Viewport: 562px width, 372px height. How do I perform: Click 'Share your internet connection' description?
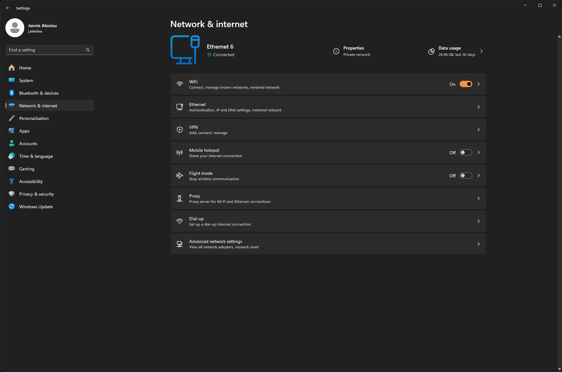[x=216, y=156]
